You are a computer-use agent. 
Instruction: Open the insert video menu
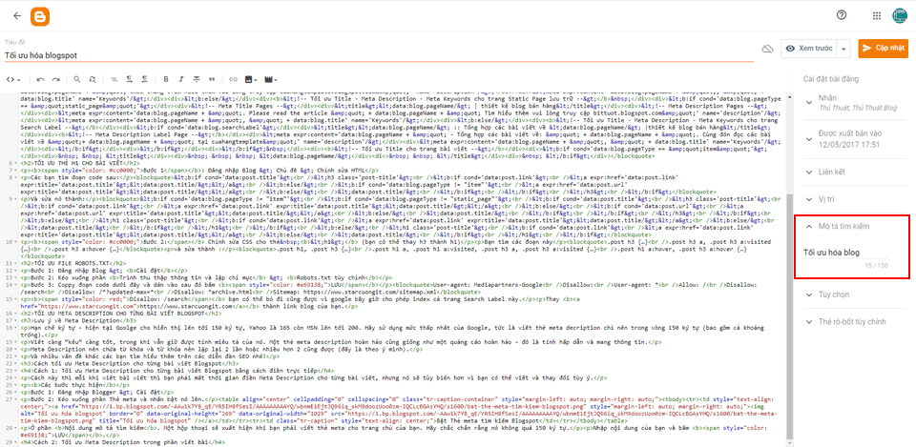(270, 79)
